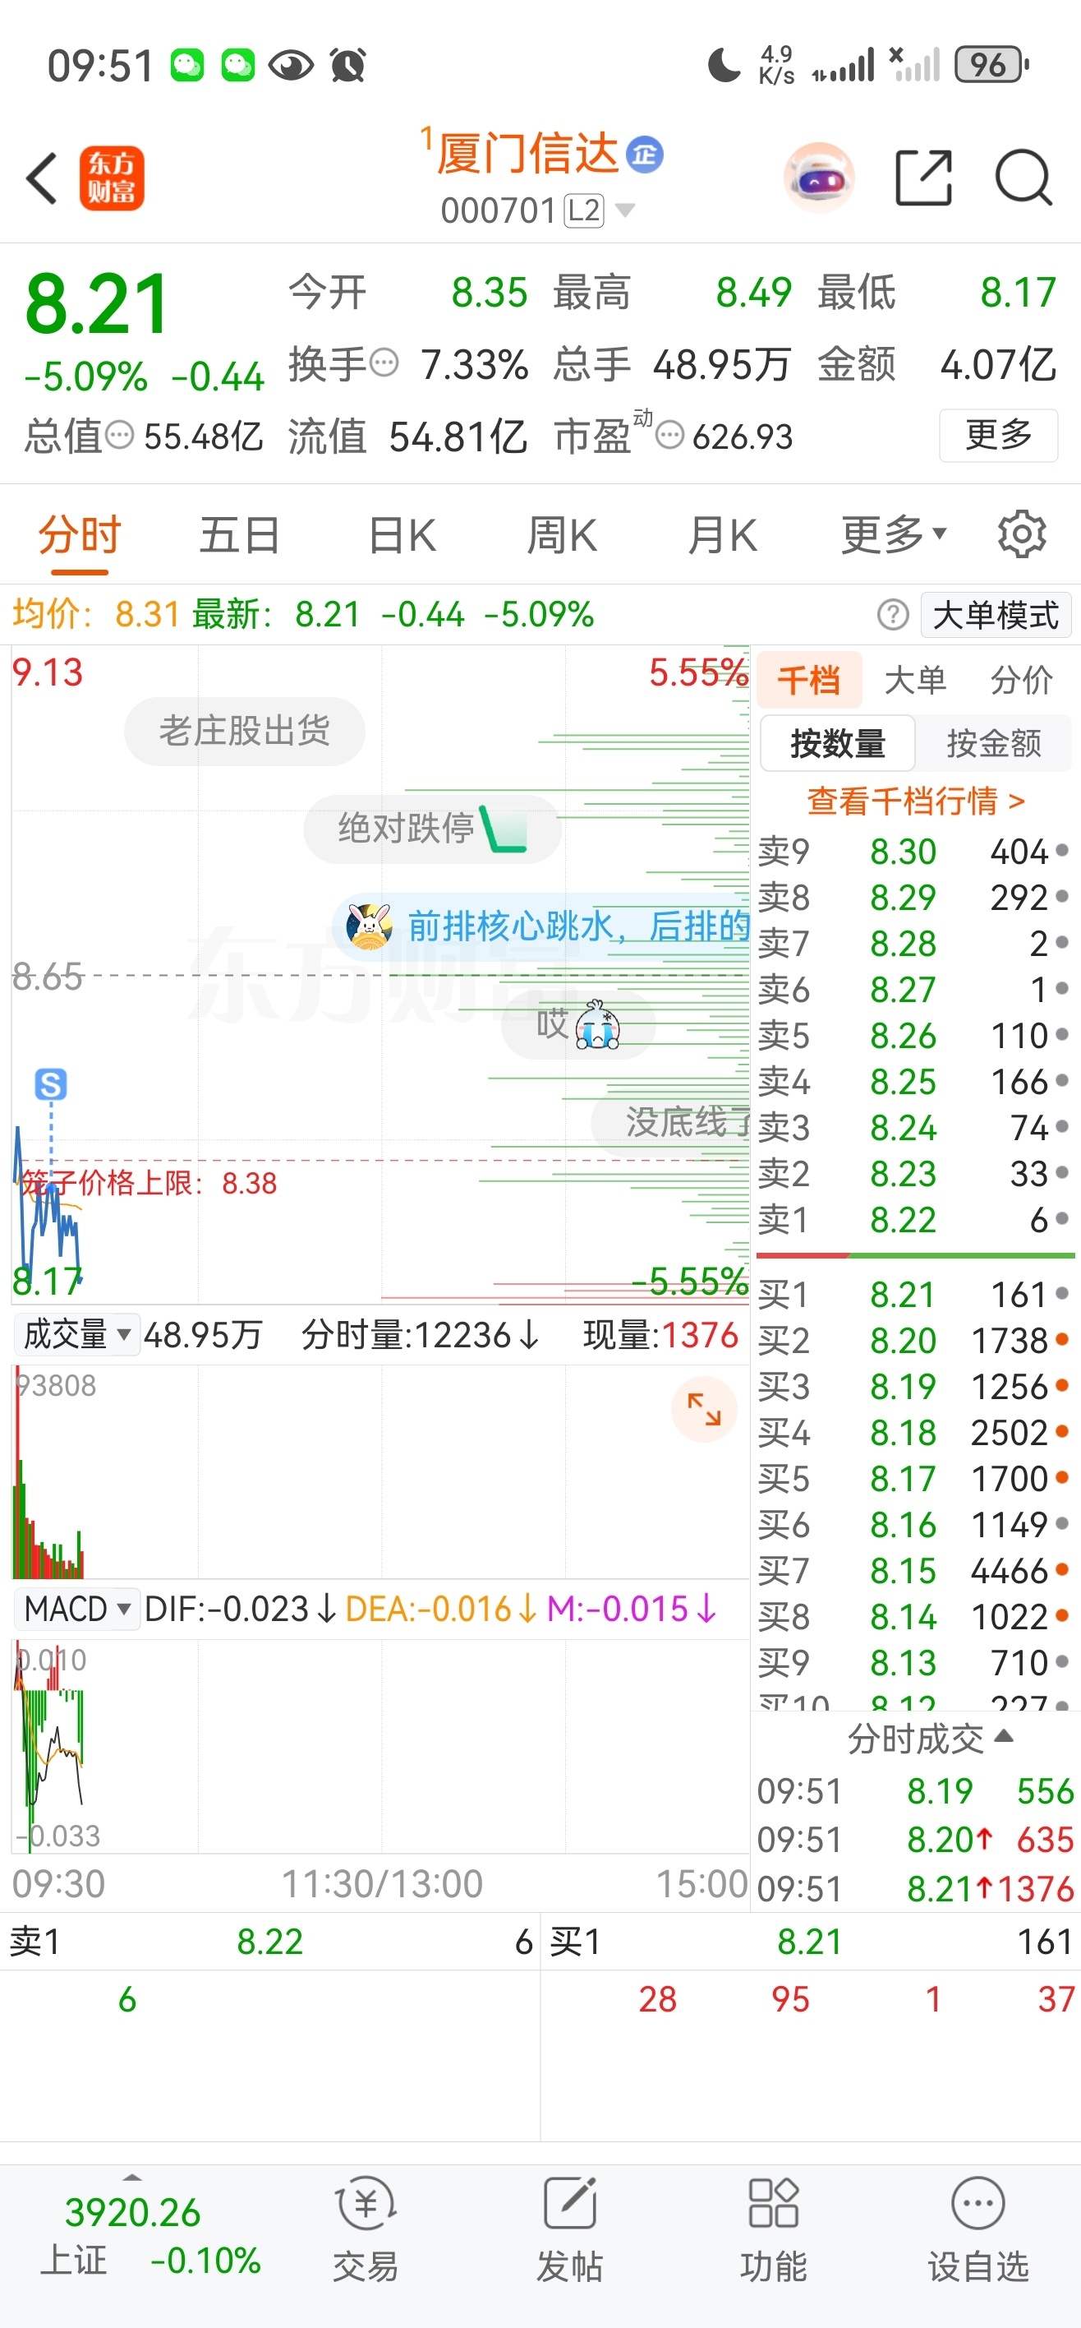Collapse the 分时成交 panel
The width and height of the screenshot is (1081, 2328).
click(930, 1738)
